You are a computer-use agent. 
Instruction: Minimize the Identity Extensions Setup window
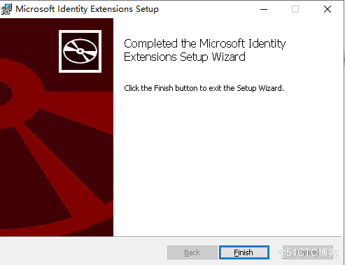[x=264, y=9]
